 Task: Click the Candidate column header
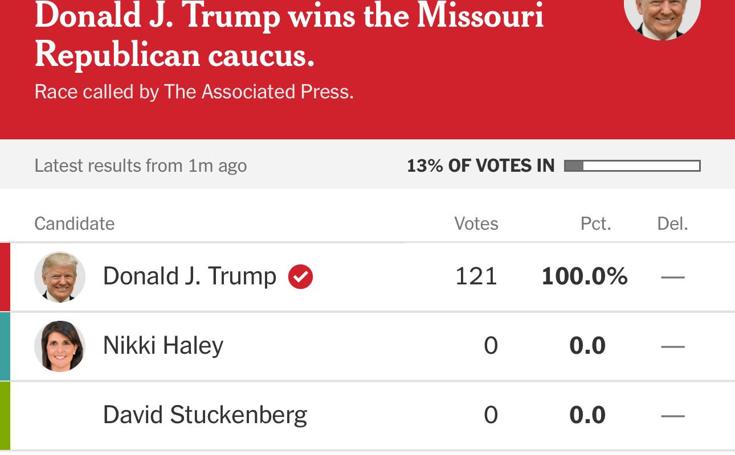(x=74, y=224)
